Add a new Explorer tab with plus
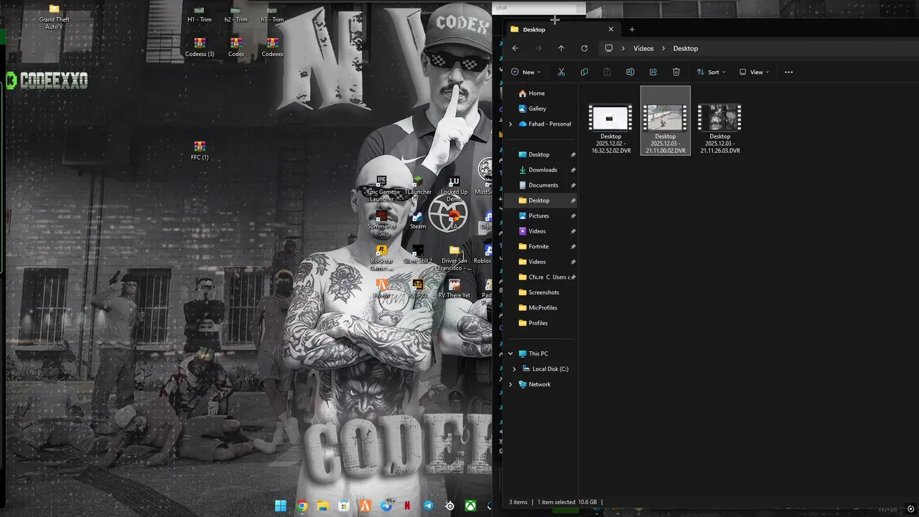 [x=632, y=29]
